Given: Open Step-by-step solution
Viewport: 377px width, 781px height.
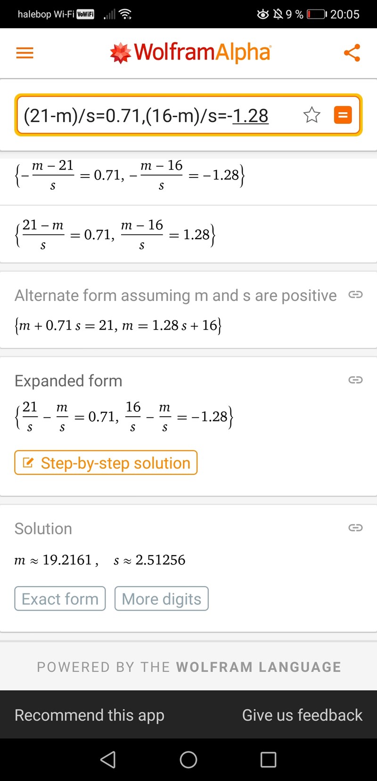Looking at the screenshot, I should coord(106,463).
